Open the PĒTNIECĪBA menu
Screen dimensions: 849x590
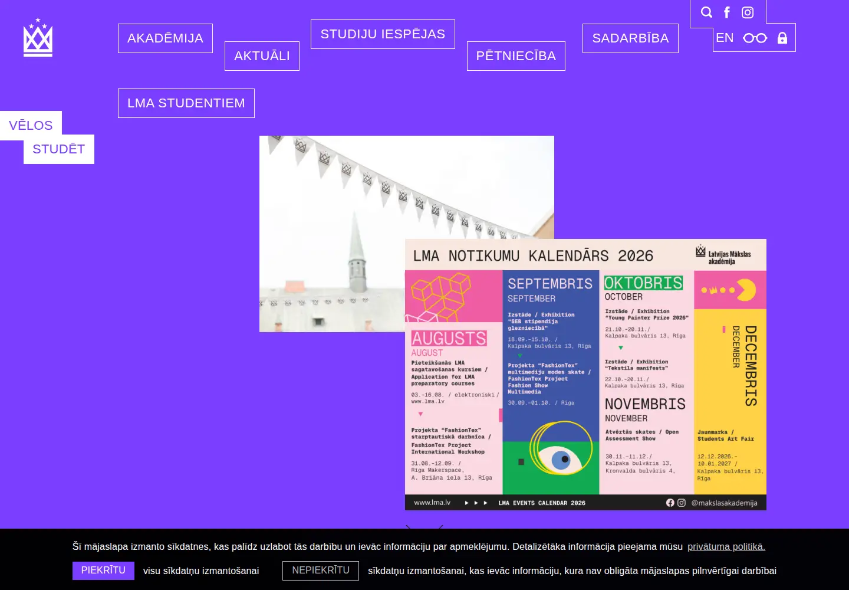516,56
